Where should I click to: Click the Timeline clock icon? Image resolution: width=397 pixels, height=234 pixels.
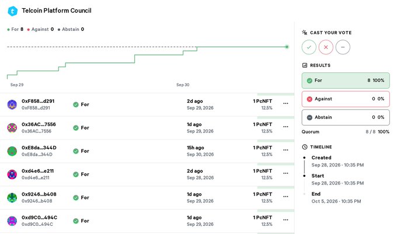click(x=305, y=146)
